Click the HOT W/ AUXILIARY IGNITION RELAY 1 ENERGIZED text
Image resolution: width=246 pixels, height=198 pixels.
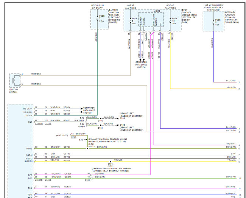coord(213,7)
